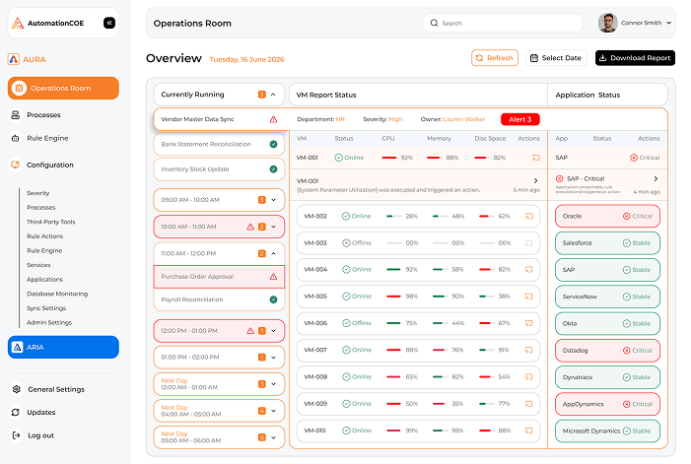Click VM-003 Offline status icon
Viewport: 691px width, 464px height.
346,243
